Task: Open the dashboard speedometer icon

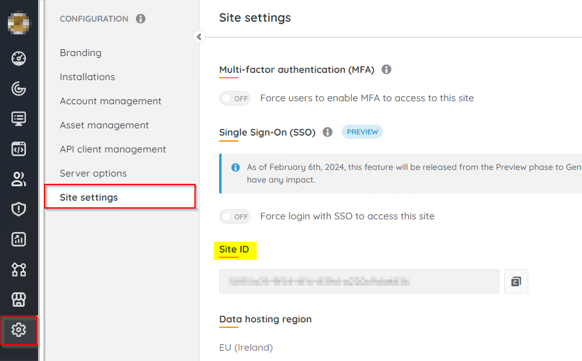Action: [18, 58]
